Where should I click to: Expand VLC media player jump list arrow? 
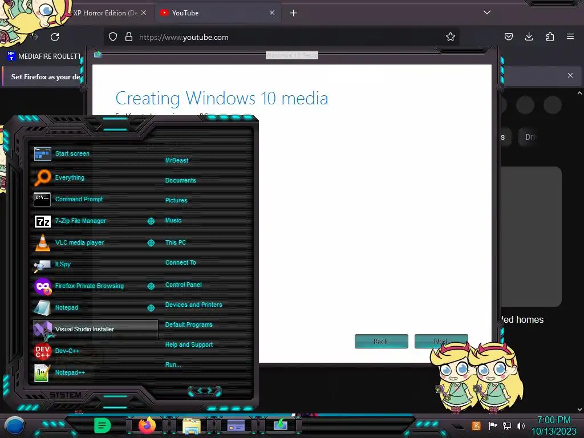pyautogui.click(x=151, y=243)
